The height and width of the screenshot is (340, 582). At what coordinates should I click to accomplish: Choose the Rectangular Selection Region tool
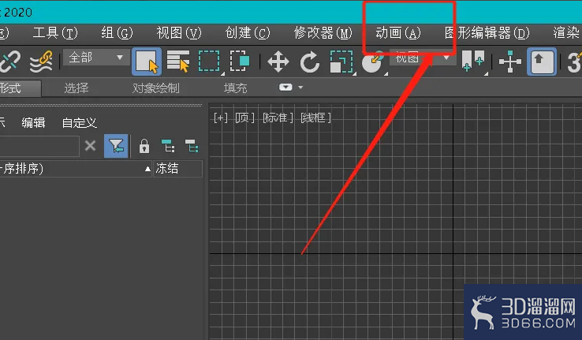click(209, 62)
